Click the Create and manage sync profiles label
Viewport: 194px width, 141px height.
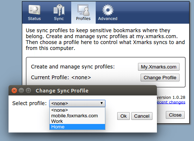73,67
